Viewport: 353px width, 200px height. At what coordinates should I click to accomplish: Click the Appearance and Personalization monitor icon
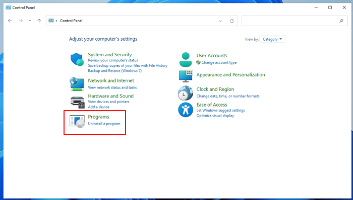click(x=186, y=76)
